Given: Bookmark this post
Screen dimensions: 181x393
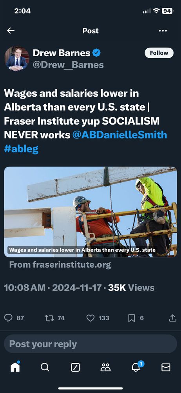Looking at the screenshot, I should pos(132,318).
